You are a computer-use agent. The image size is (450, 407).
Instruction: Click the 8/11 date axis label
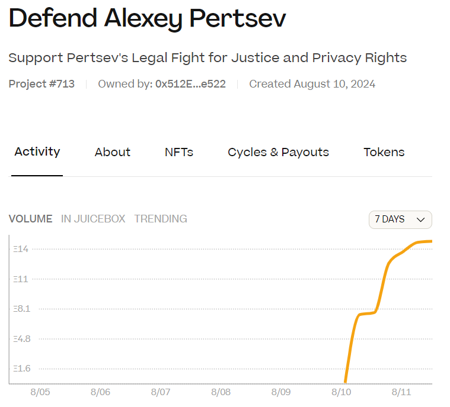401,392
